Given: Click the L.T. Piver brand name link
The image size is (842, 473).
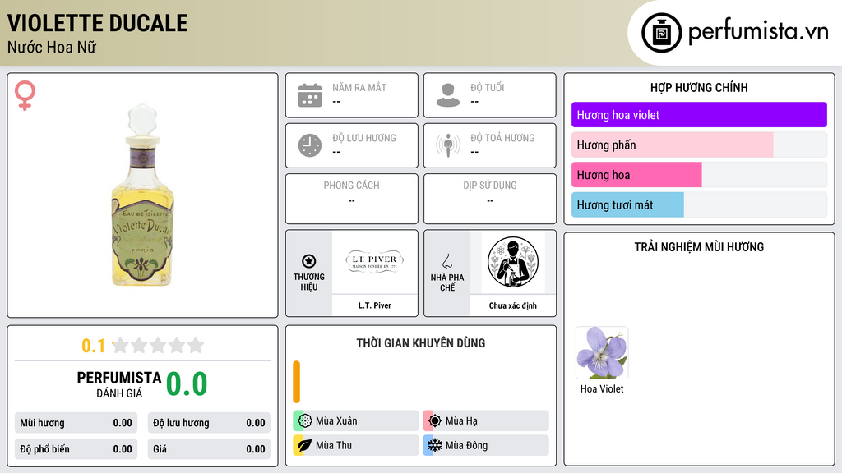Looking at the screenshot, I should [375, 305].
